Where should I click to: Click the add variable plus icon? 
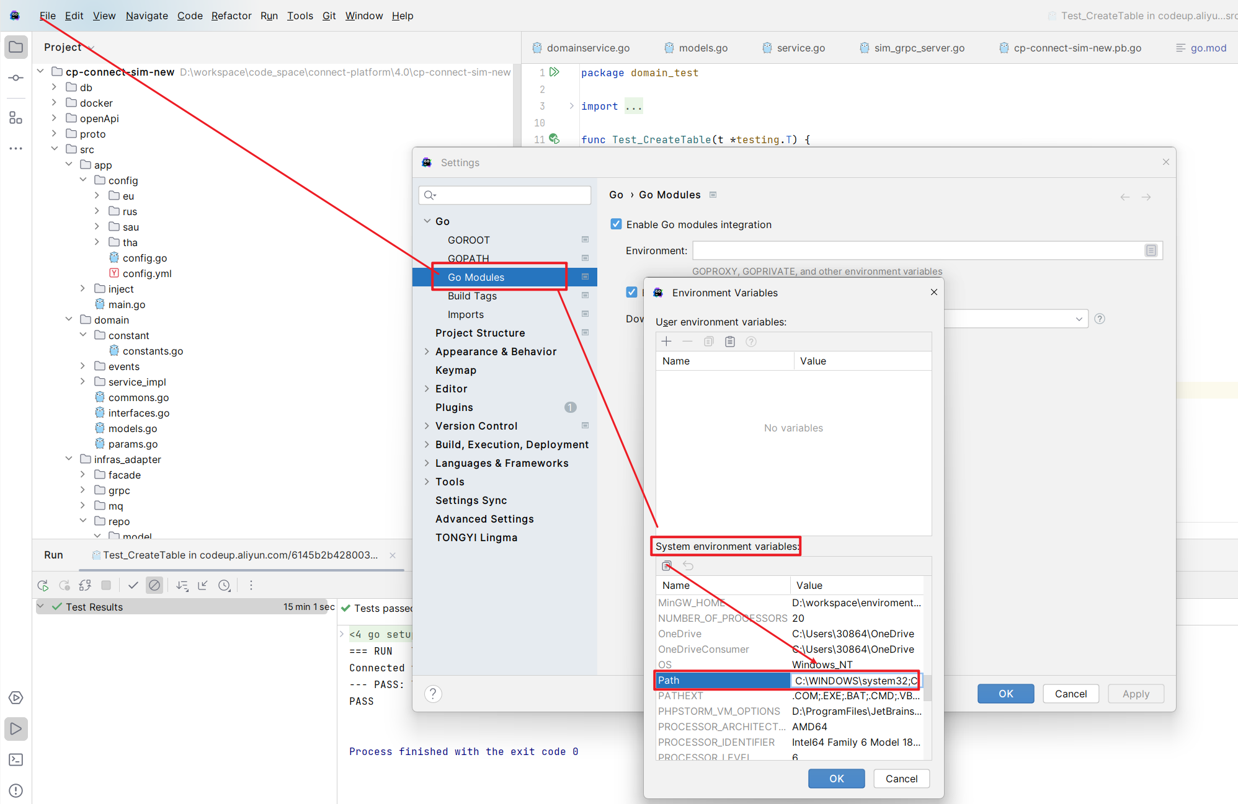click(667, 342)
